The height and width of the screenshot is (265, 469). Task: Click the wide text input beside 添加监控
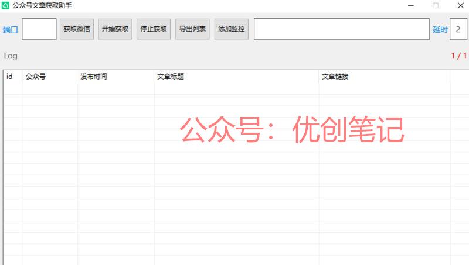coord(342,29)
